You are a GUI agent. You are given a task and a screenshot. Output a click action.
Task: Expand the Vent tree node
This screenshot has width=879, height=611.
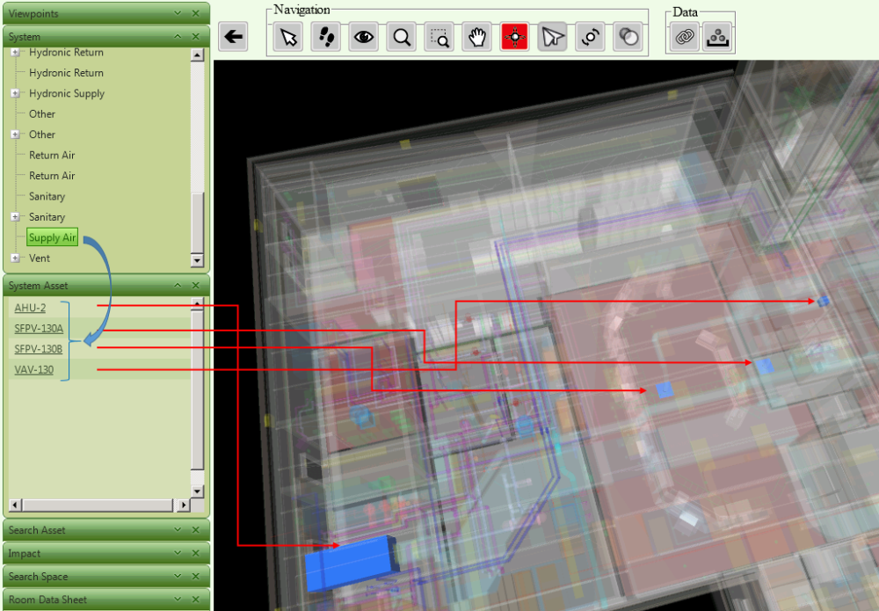pos(15,258)
